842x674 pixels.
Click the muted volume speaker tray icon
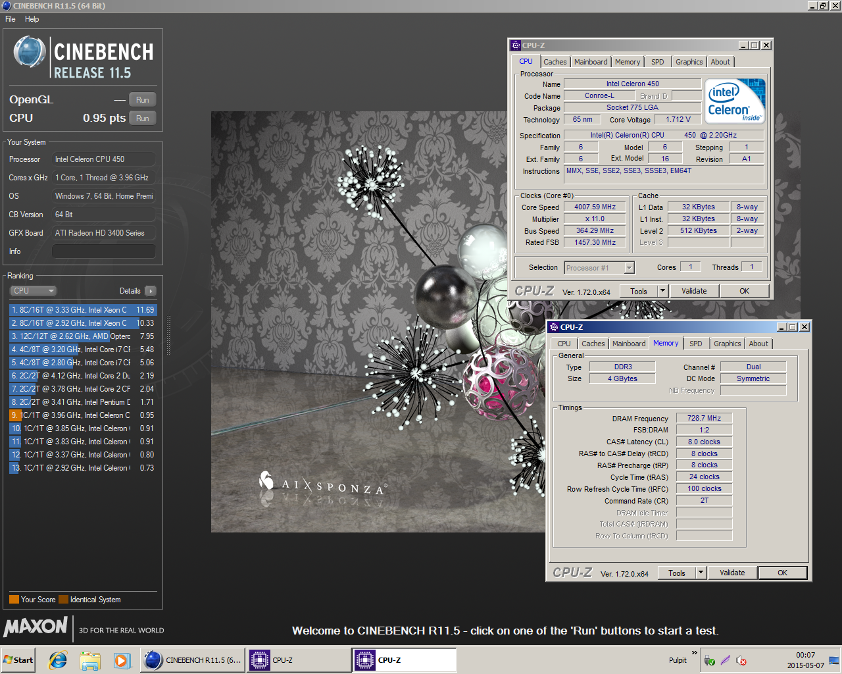[x=741, y=660]
